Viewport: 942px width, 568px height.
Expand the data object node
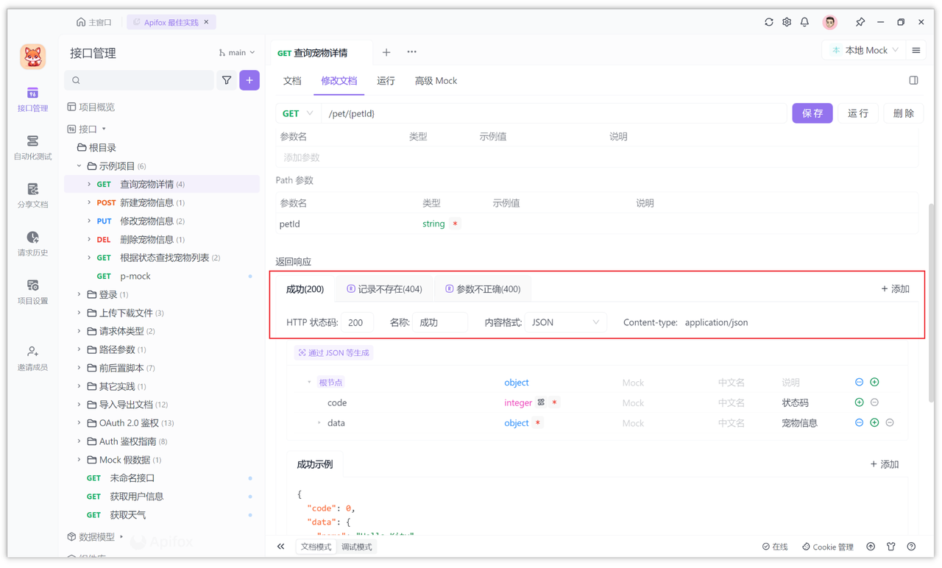pos(319,423)
